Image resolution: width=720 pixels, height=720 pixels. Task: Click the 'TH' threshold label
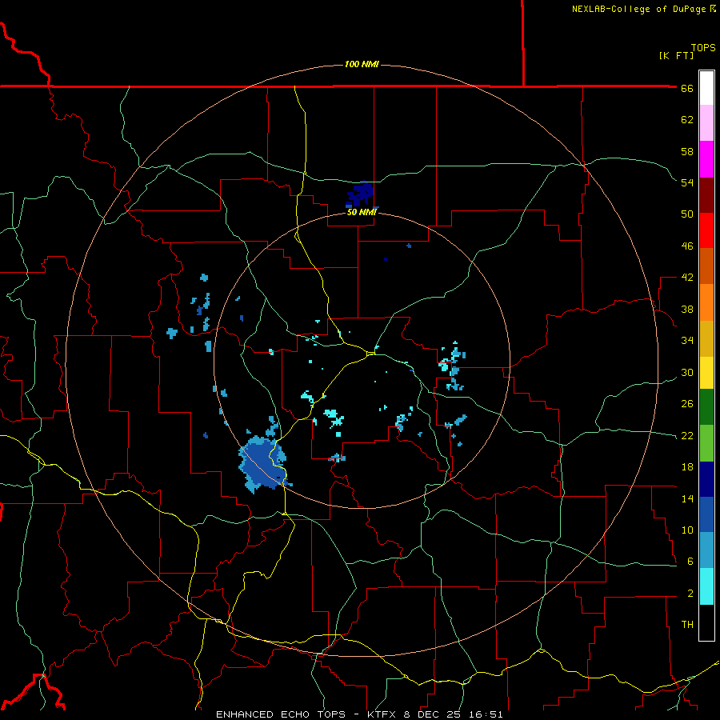tap(687, 625)
